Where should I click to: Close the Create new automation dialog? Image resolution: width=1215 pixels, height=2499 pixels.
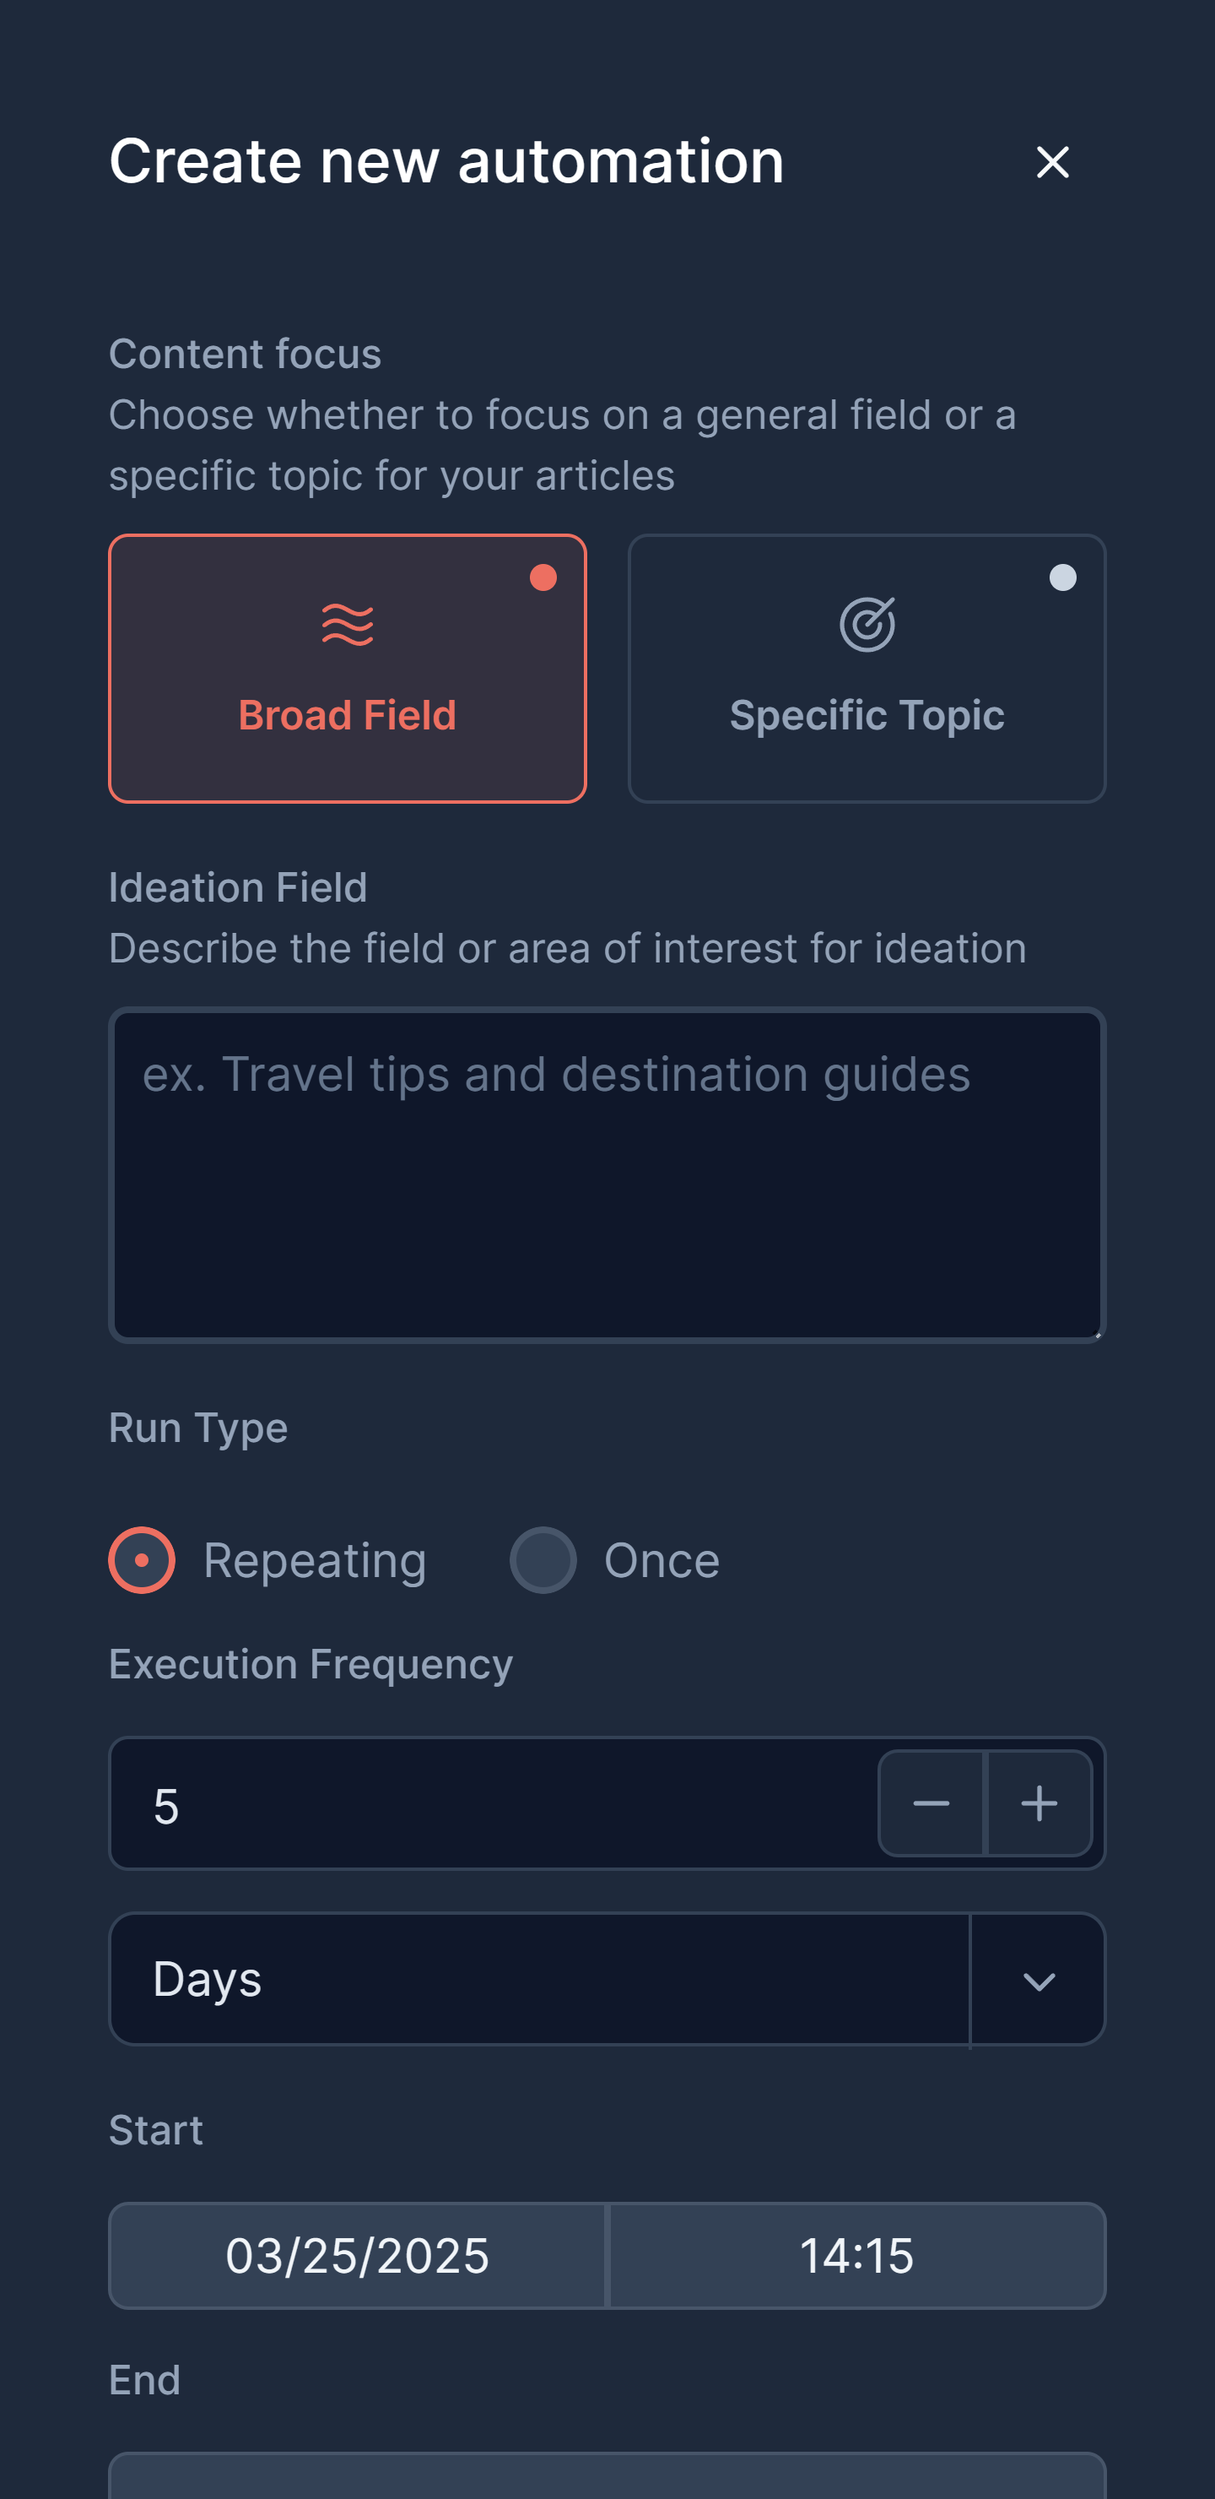[x=1052, y=162]
